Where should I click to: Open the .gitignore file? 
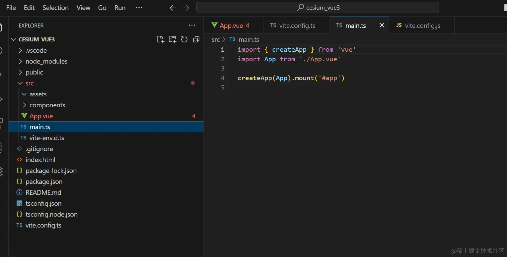pos(106,149)
